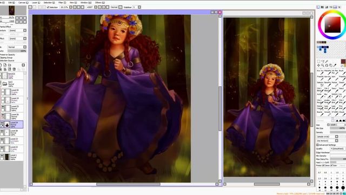Screen dimensions: 346x195
Task: Open the Quality dropdown in advanced settings
Action: tap(338, 149)
